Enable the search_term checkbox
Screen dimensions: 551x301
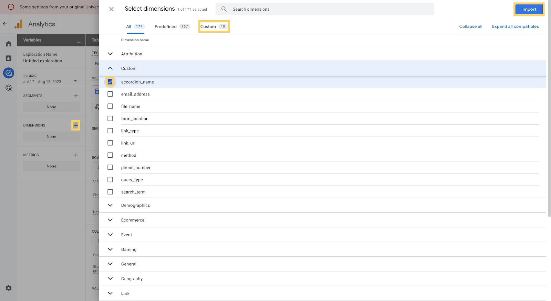tap(110, 192)
